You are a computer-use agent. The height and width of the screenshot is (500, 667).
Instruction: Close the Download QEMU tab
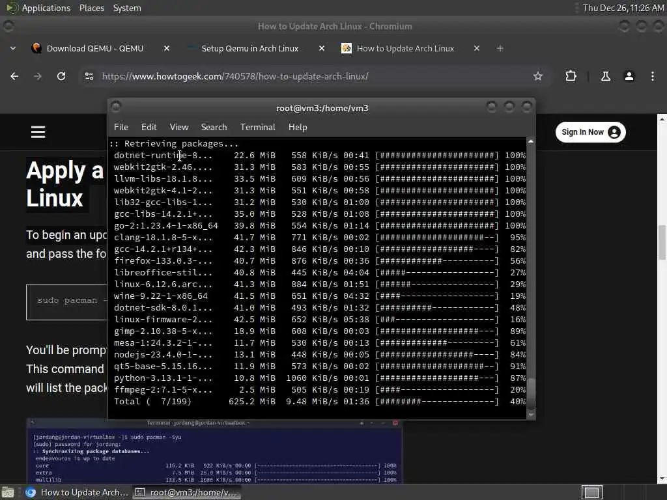point(167,48)
